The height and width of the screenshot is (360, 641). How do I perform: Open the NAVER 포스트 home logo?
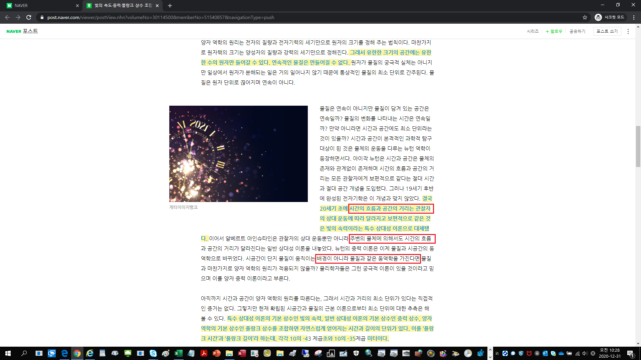22,31
